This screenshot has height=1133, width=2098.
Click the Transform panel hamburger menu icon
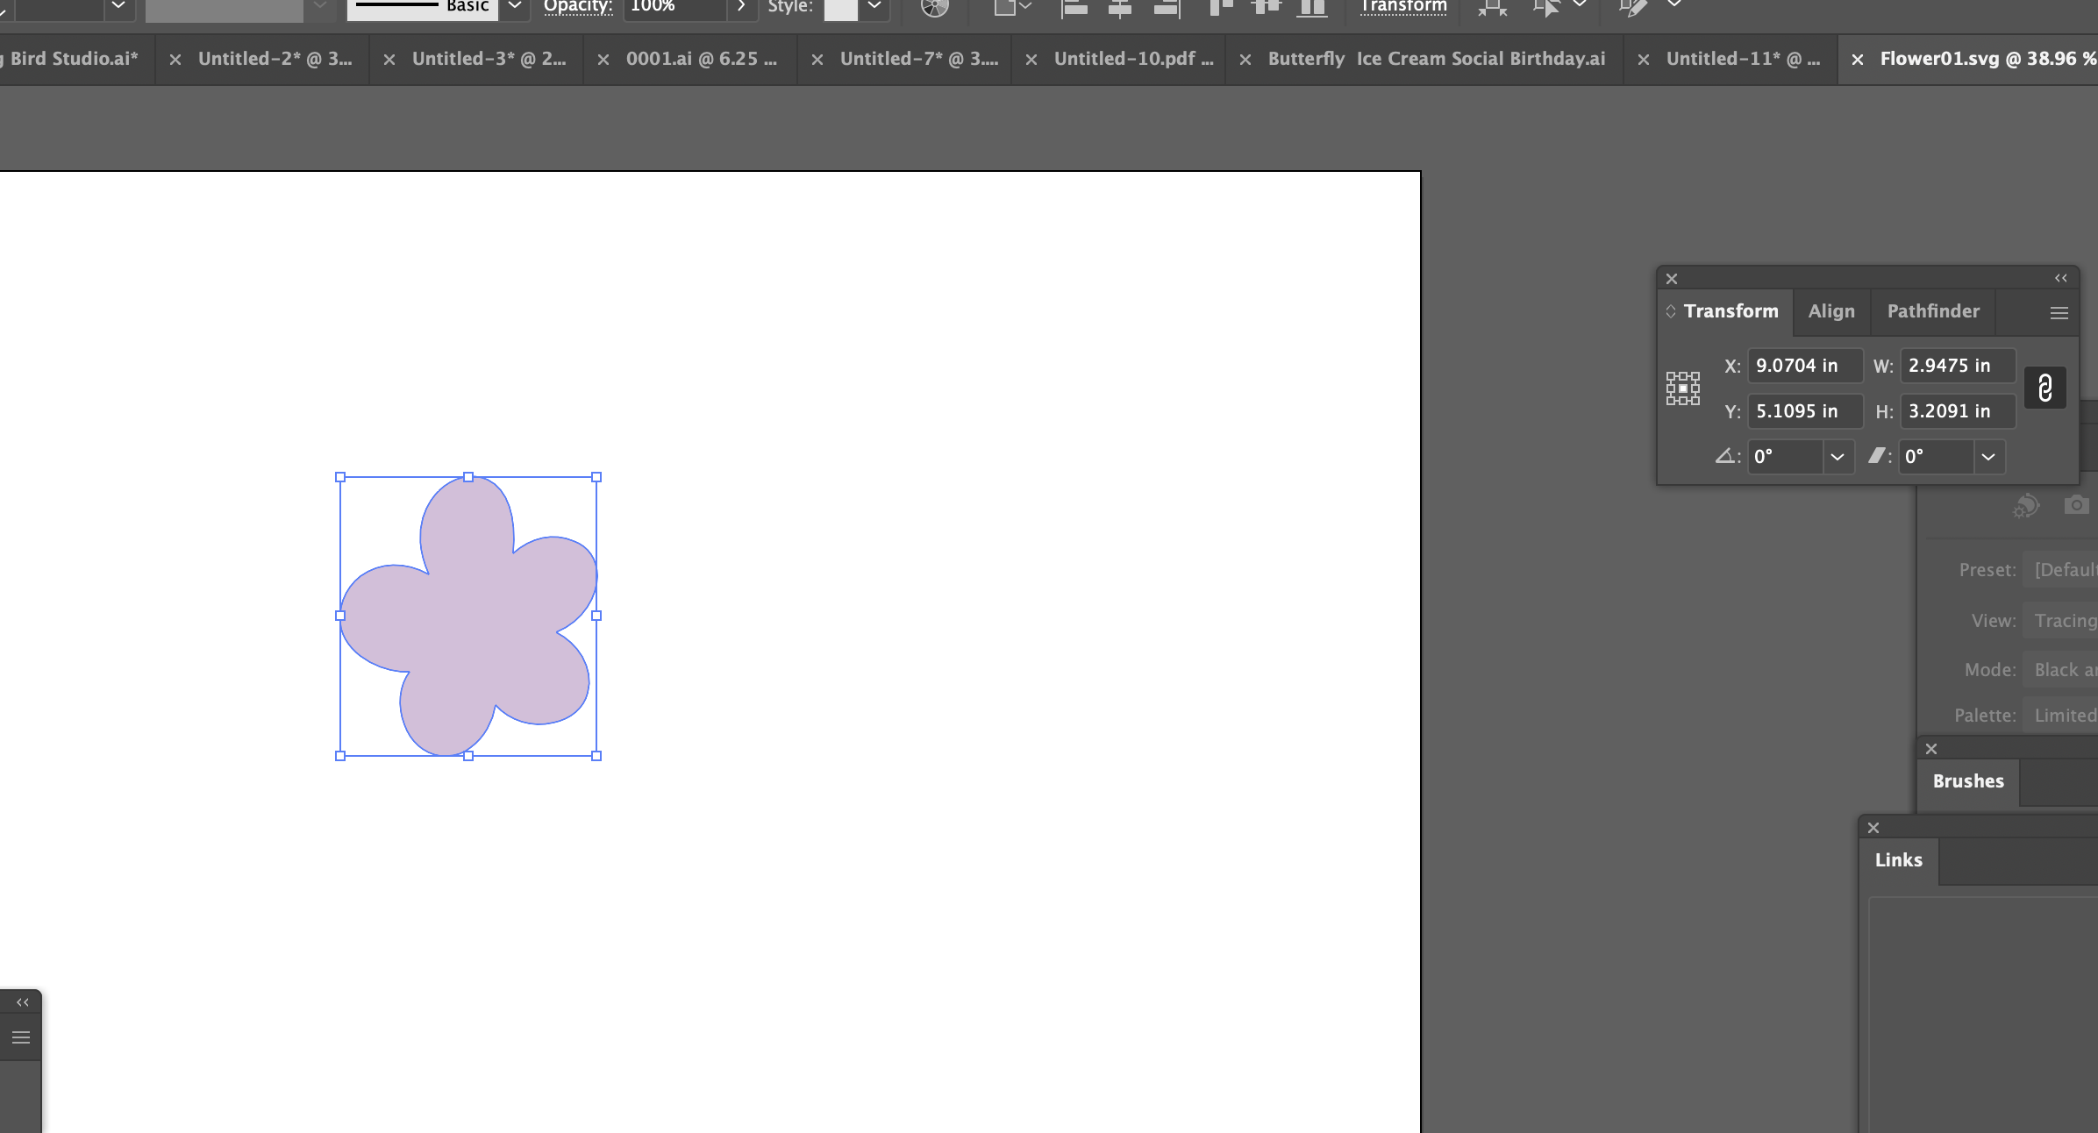point(2059,312)
